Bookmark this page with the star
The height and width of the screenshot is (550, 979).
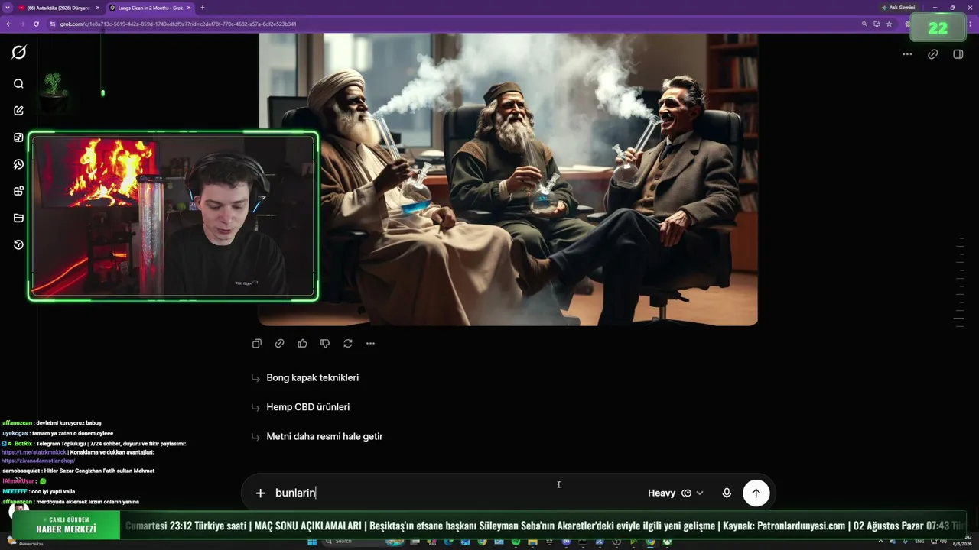(889, 24)
